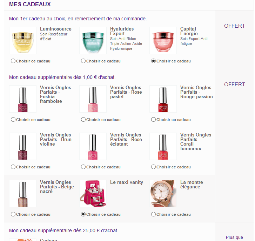Choose the Hyalurides Expert gift radio

[x=83, y=61]
